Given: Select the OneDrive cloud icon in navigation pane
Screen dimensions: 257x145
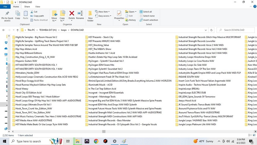Looking at the screenshot, I should [6, 49].
